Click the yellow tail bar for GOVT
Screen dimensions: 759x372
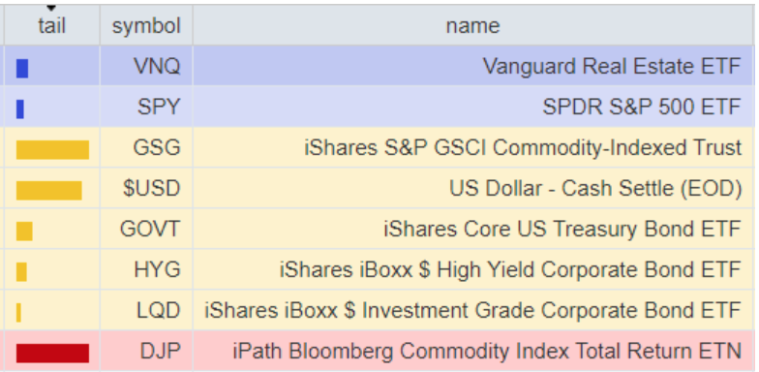[x=24, y=231]
